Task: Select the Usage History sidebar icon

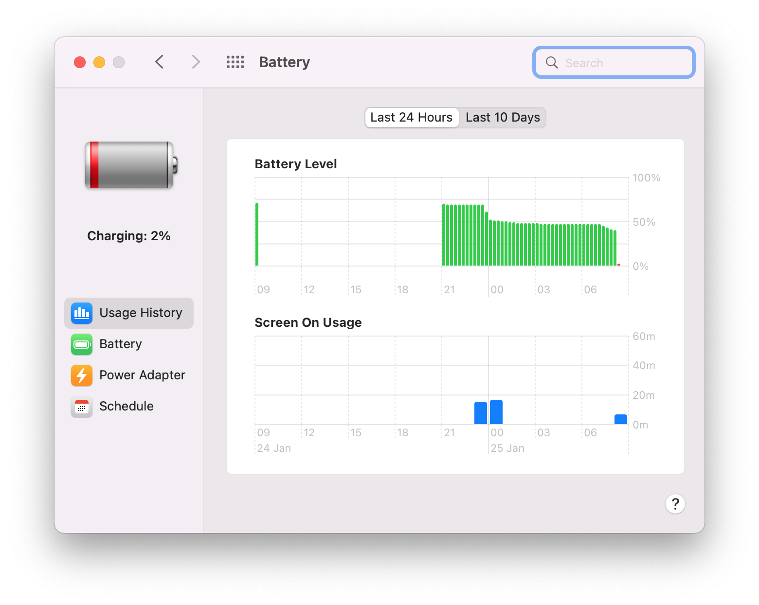Action: pos(81,313)
